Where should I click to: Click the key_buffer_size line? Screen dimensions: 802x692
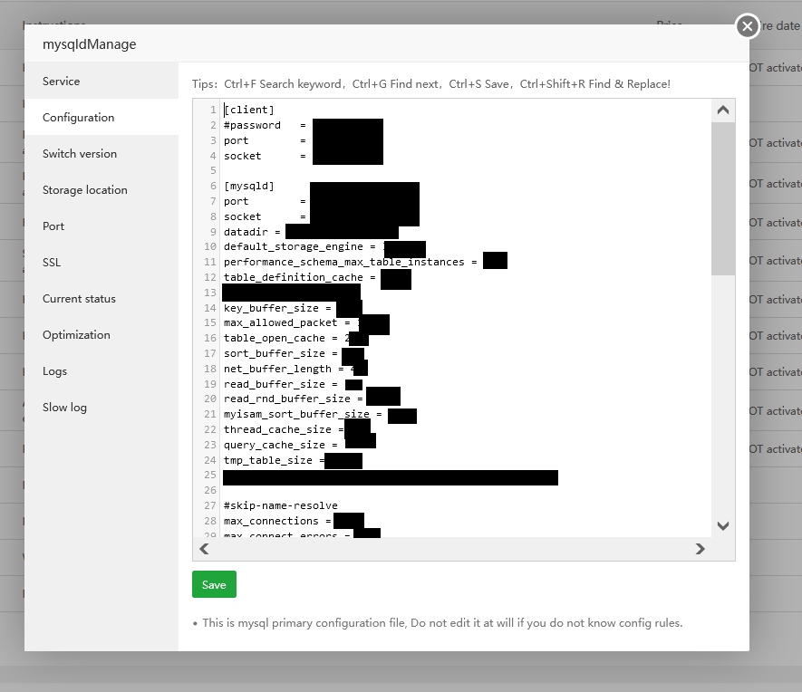coord(277,308)
